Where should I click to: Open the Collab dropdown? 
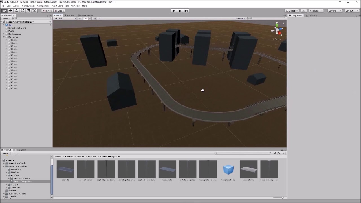click(292, 11)
